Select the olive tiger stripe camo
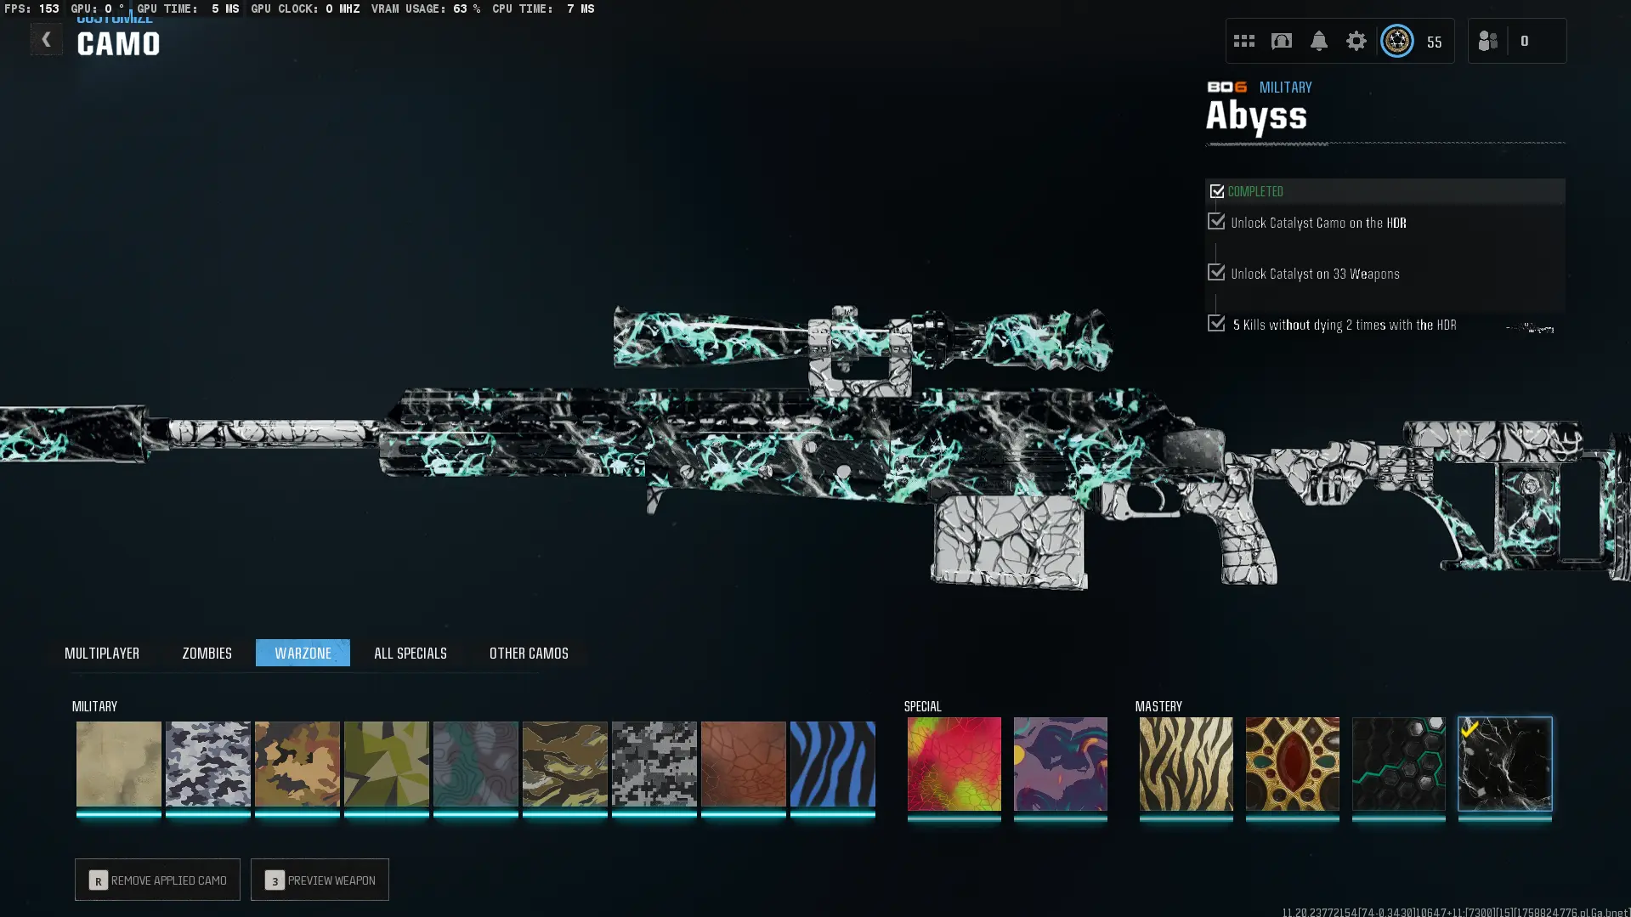Screen dimensions: 1631x917 click(x=565, y=764)
